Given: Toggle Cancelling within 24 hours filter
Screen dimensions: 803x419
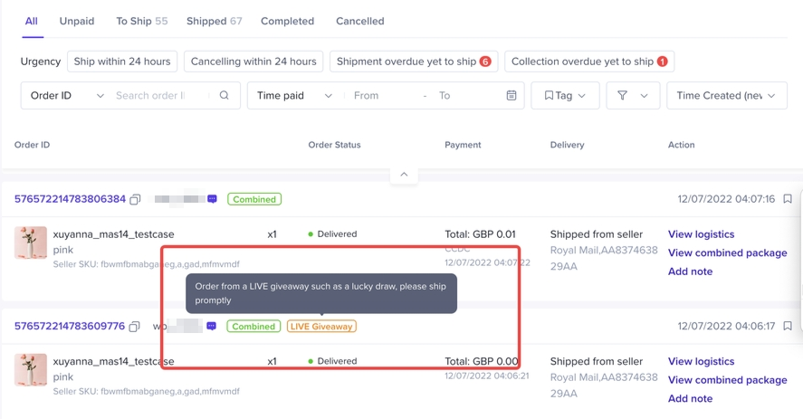Looking at the screenshot, I should tap(253, 62).
